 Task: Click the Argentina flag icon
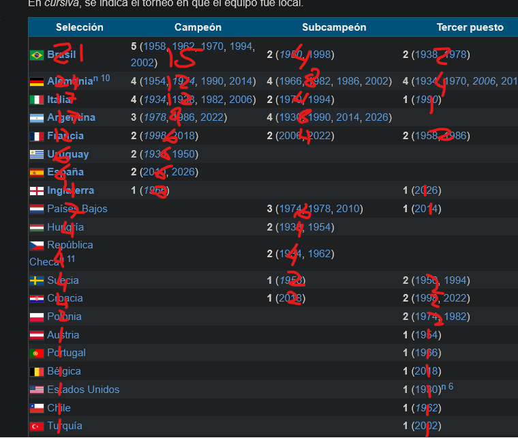point(37,118)
